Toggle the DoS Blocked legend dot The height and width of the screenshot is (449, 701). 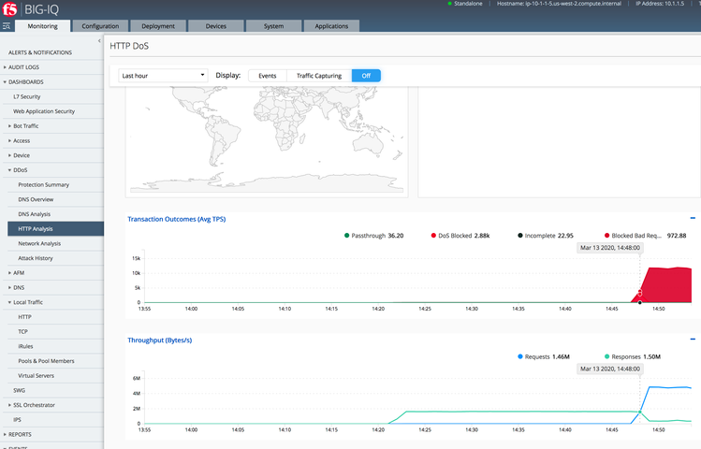[x=432, y=236]
